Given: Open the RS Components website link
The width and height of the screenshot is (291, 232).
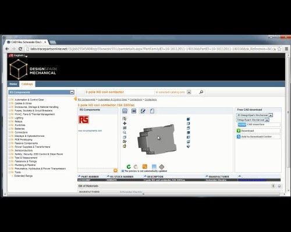Looking at the screenshot, I should 90,131.
